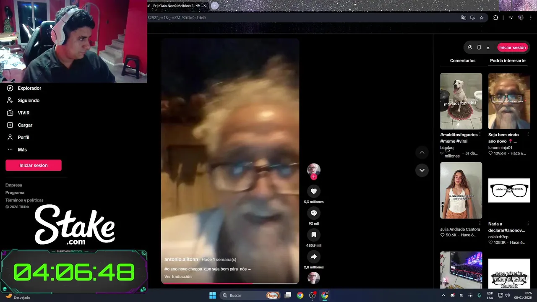Viewport: 537px width, 302px height.
Task: Click the translate page icon in address bar
Action: [x=464, y=18]
